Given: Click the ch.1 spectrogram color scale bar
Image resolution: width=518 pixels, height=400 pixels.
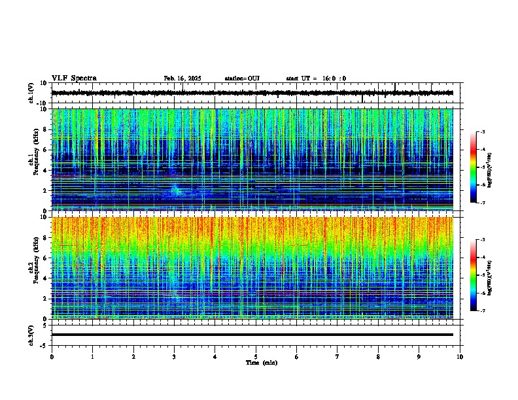Looking at the screenshot, I should pyautogui.click(x=474, y=167).
